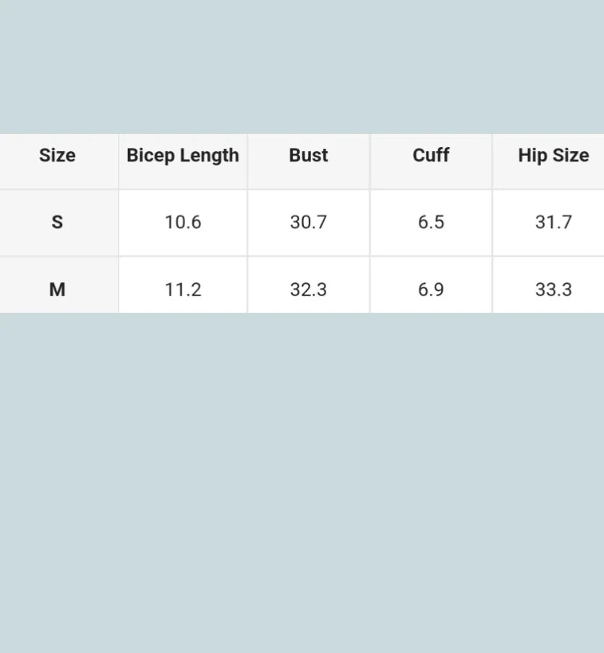The height and width of the screenshot is (653, 604).
Task: Click the border between Size and Bicep Length headers
Action: (x=119, y=161)
